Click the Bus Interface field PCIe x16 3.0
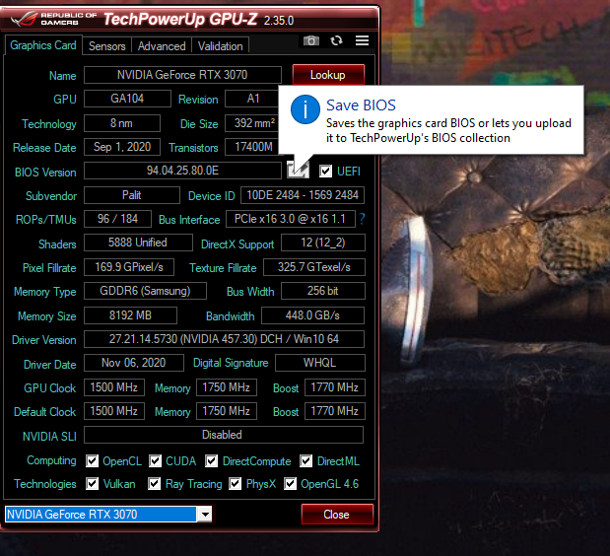 (x=290, y=219)
